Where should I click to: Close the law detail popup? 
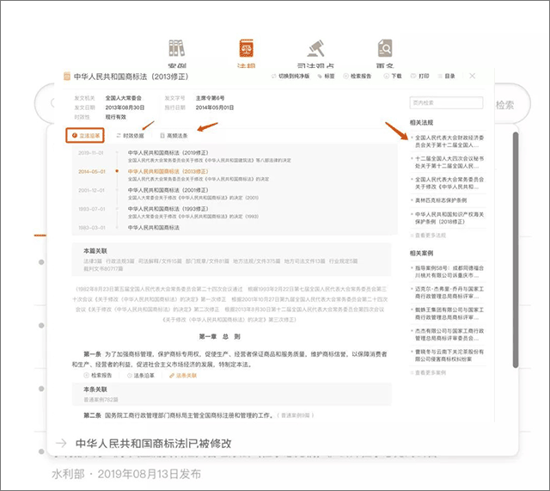pos(472,77)
